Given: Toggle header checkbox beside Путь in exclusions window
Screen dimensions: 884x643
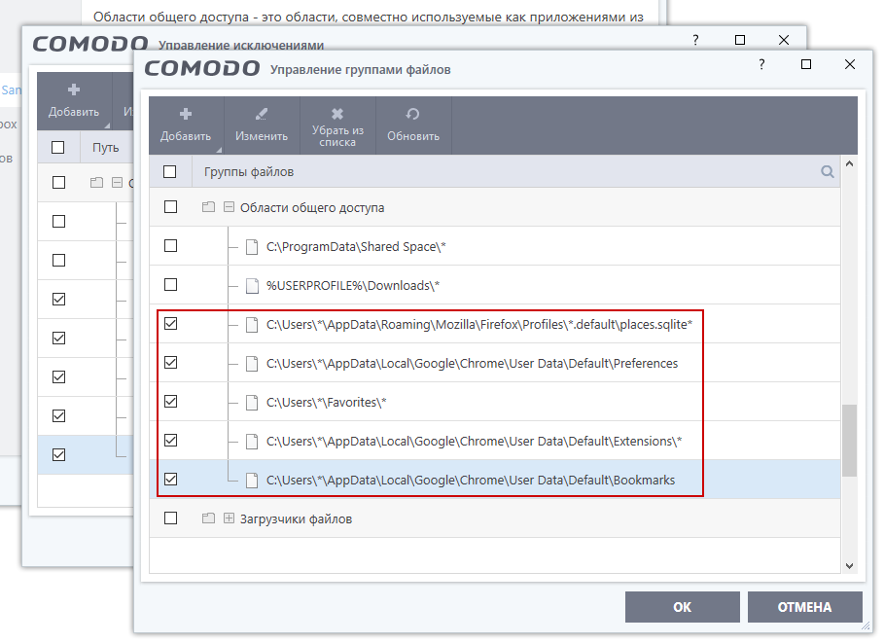Looking at the screenshot, I should click(57, 147).
